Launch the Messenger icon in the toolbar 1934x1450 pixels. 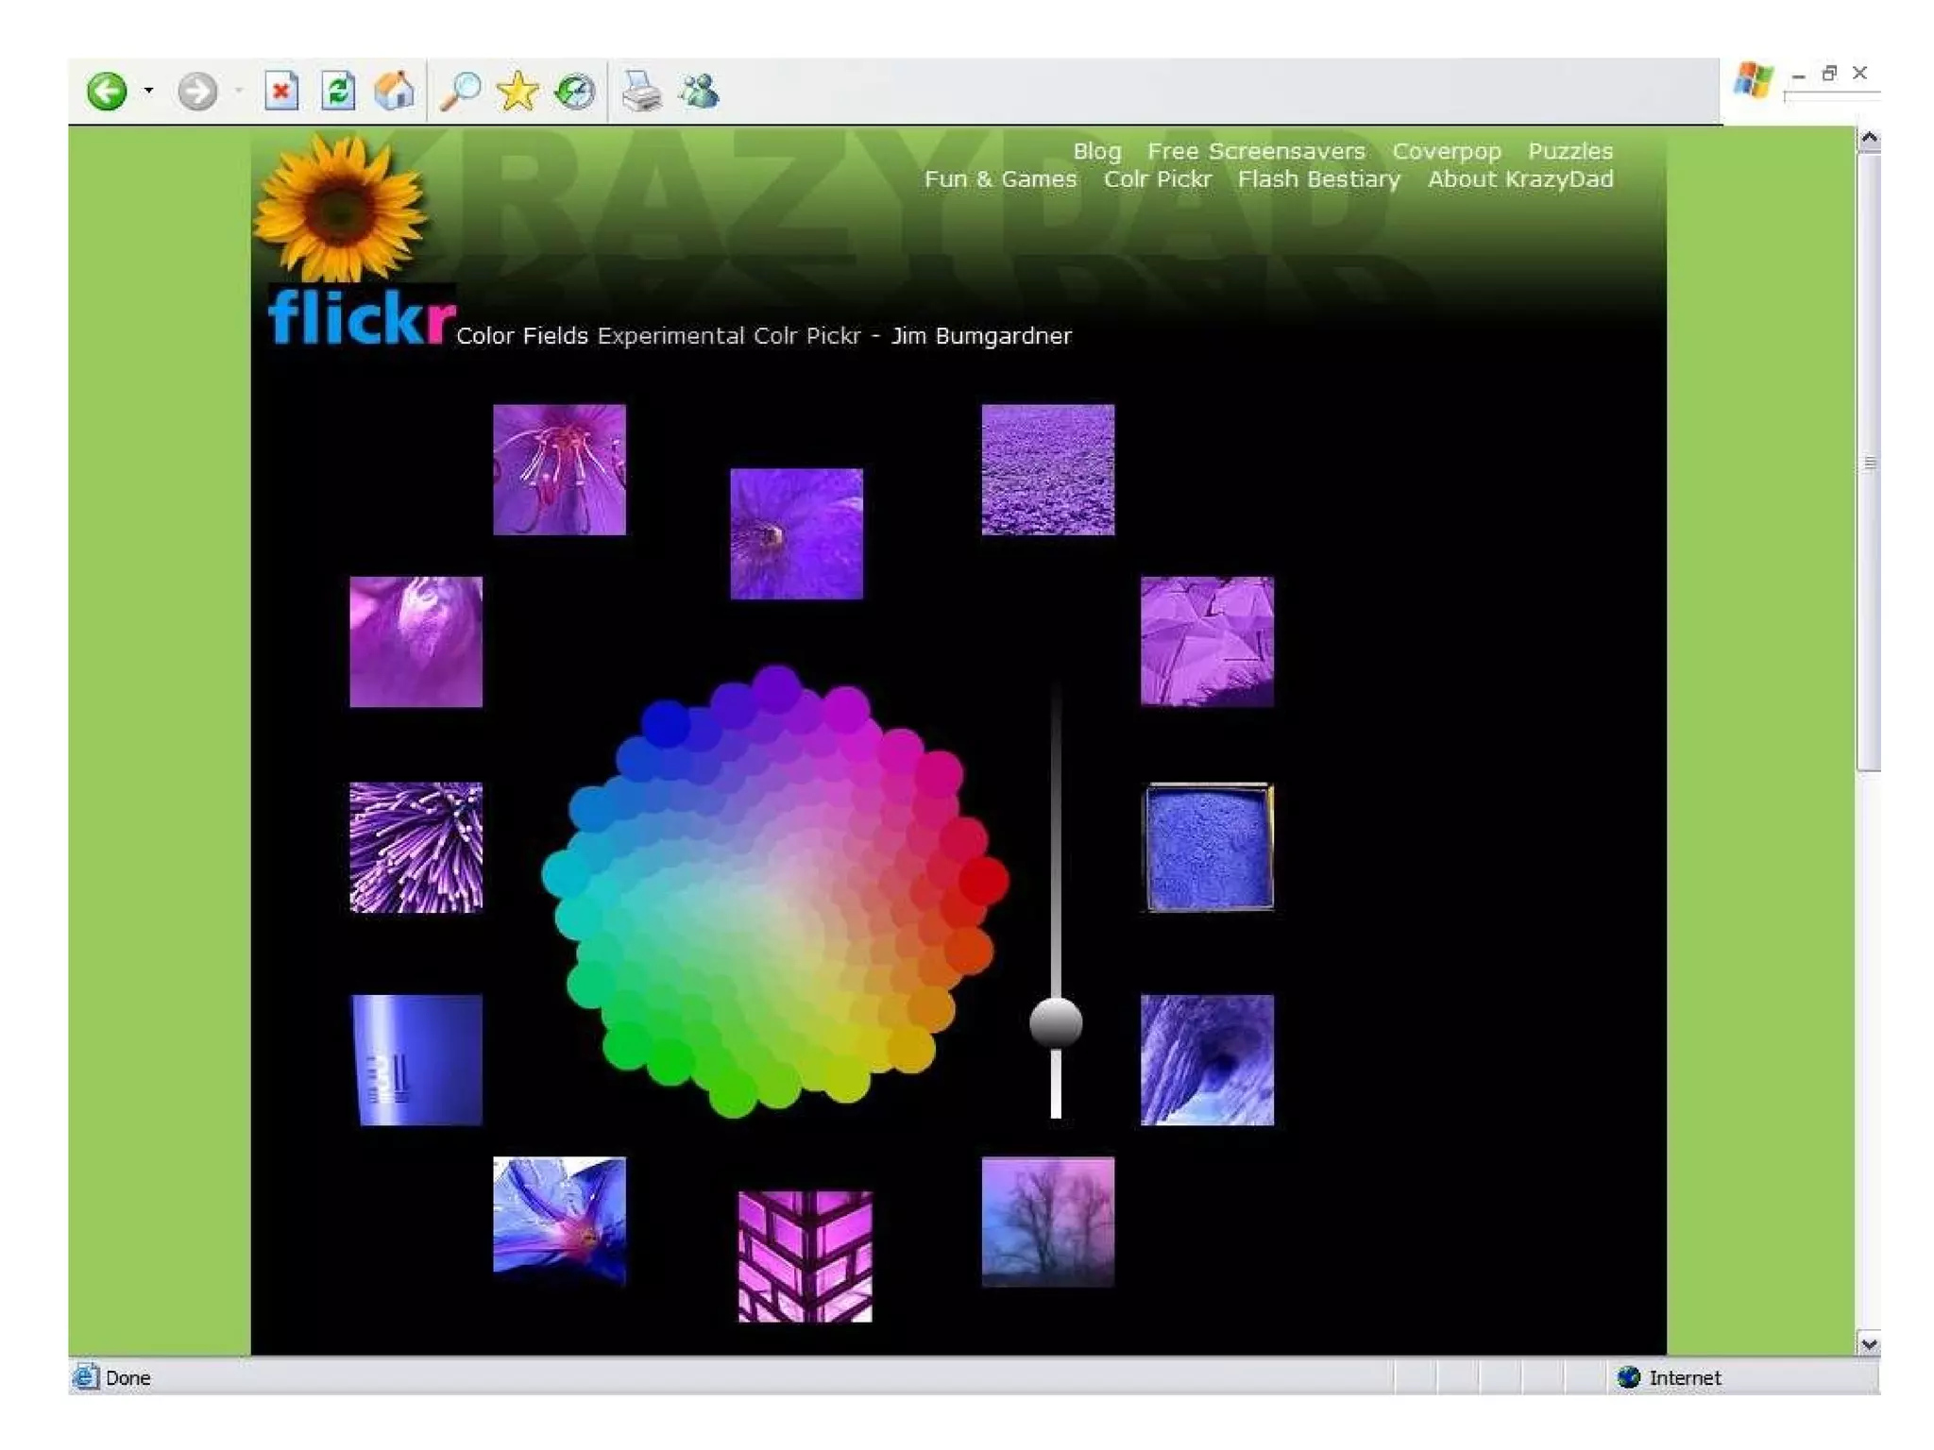700,92
